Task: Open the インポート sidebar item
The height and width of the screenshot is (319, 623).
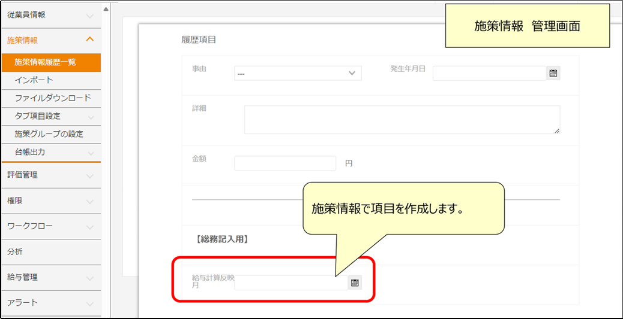Action: [51, 80]
